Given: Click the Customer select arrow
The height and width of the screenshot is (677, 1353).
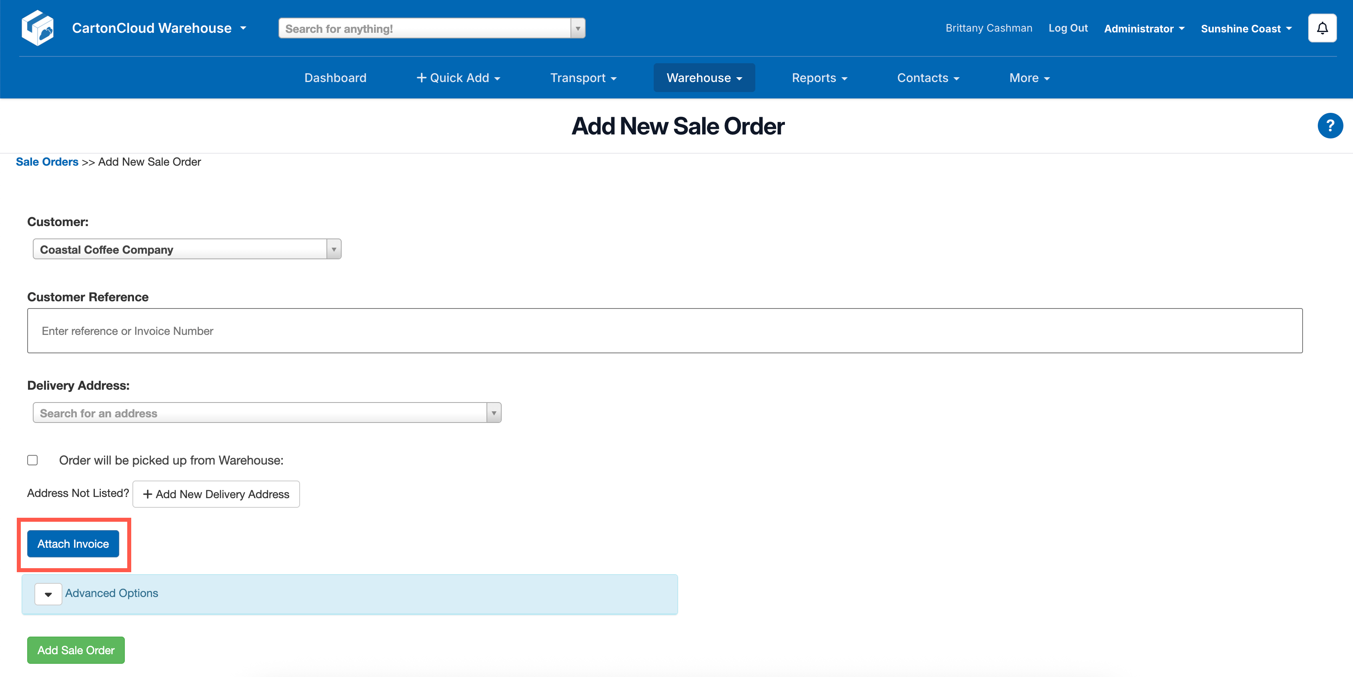Looking at the screenshot, I should click(334, 250).
